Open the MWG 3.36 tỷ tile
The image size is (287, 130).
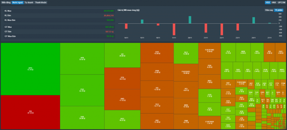[282, 71]
